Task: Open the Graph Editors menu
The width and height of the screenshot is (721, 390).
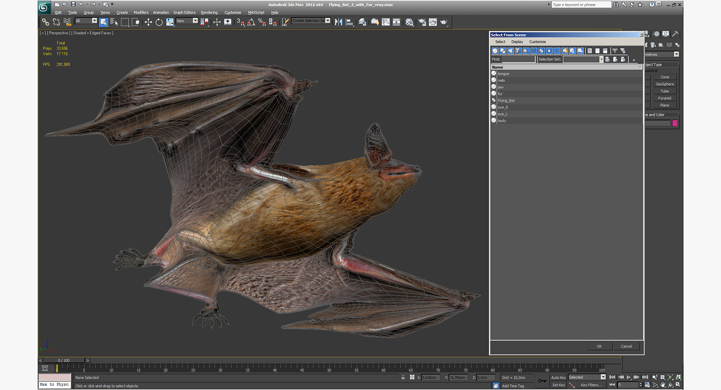Action: [185, 13]
